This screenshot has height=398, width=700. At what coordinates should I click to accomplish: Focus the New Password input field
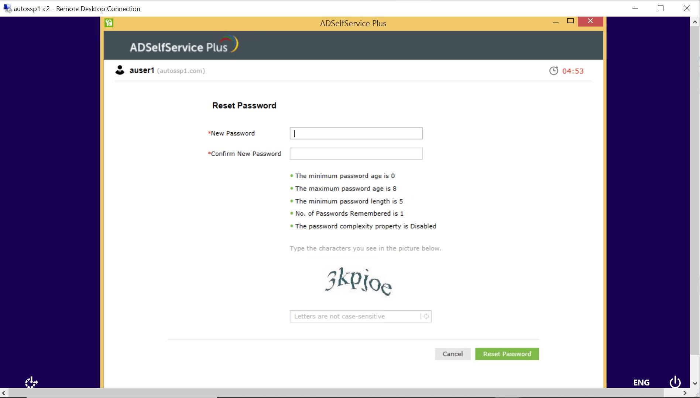click(x=356, y=133)
